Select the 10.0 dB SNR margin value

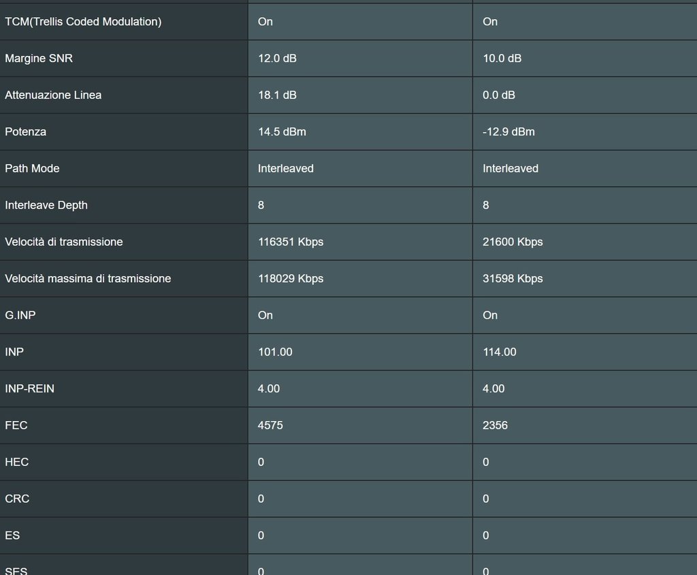pos(502,59)
